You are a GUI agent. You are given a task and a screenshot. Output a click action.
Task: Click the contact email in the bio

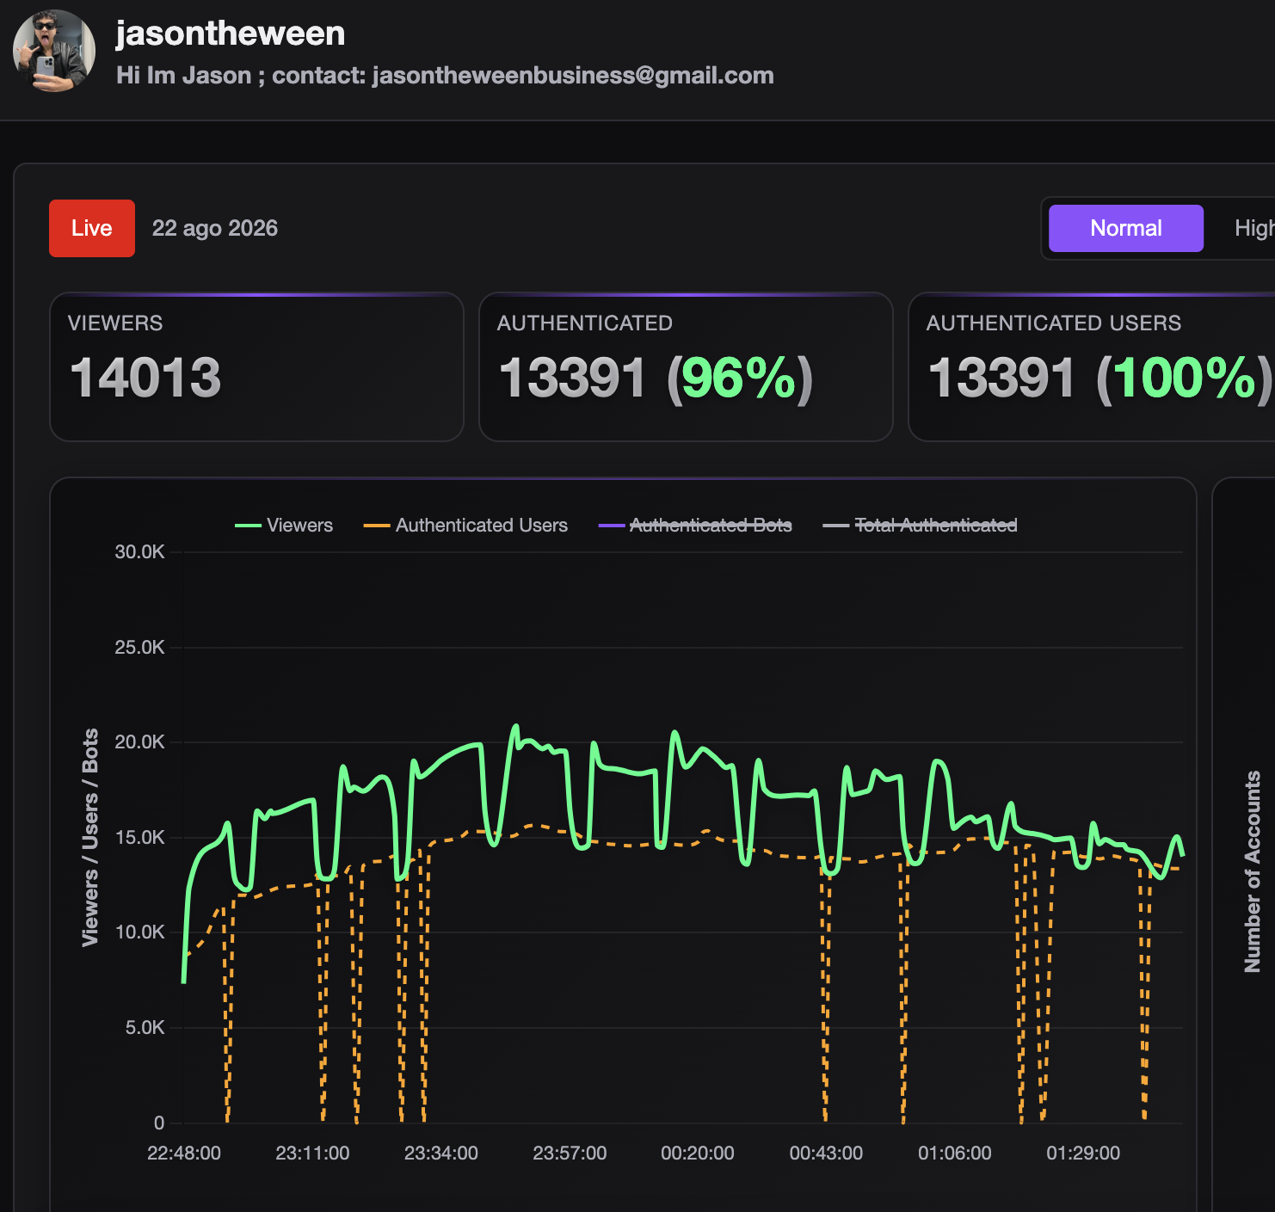(573, 76)
